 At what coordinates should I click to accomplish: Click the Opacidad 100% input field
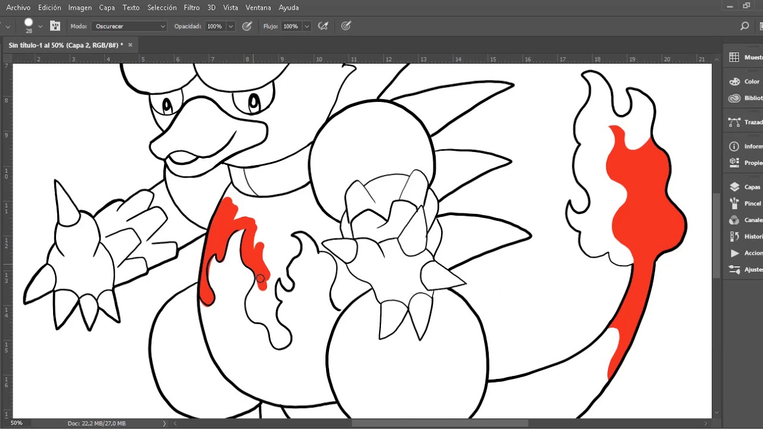215,26
